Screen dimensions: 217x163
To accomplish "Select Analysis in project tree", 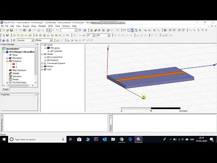I will (x=14, y=73).
